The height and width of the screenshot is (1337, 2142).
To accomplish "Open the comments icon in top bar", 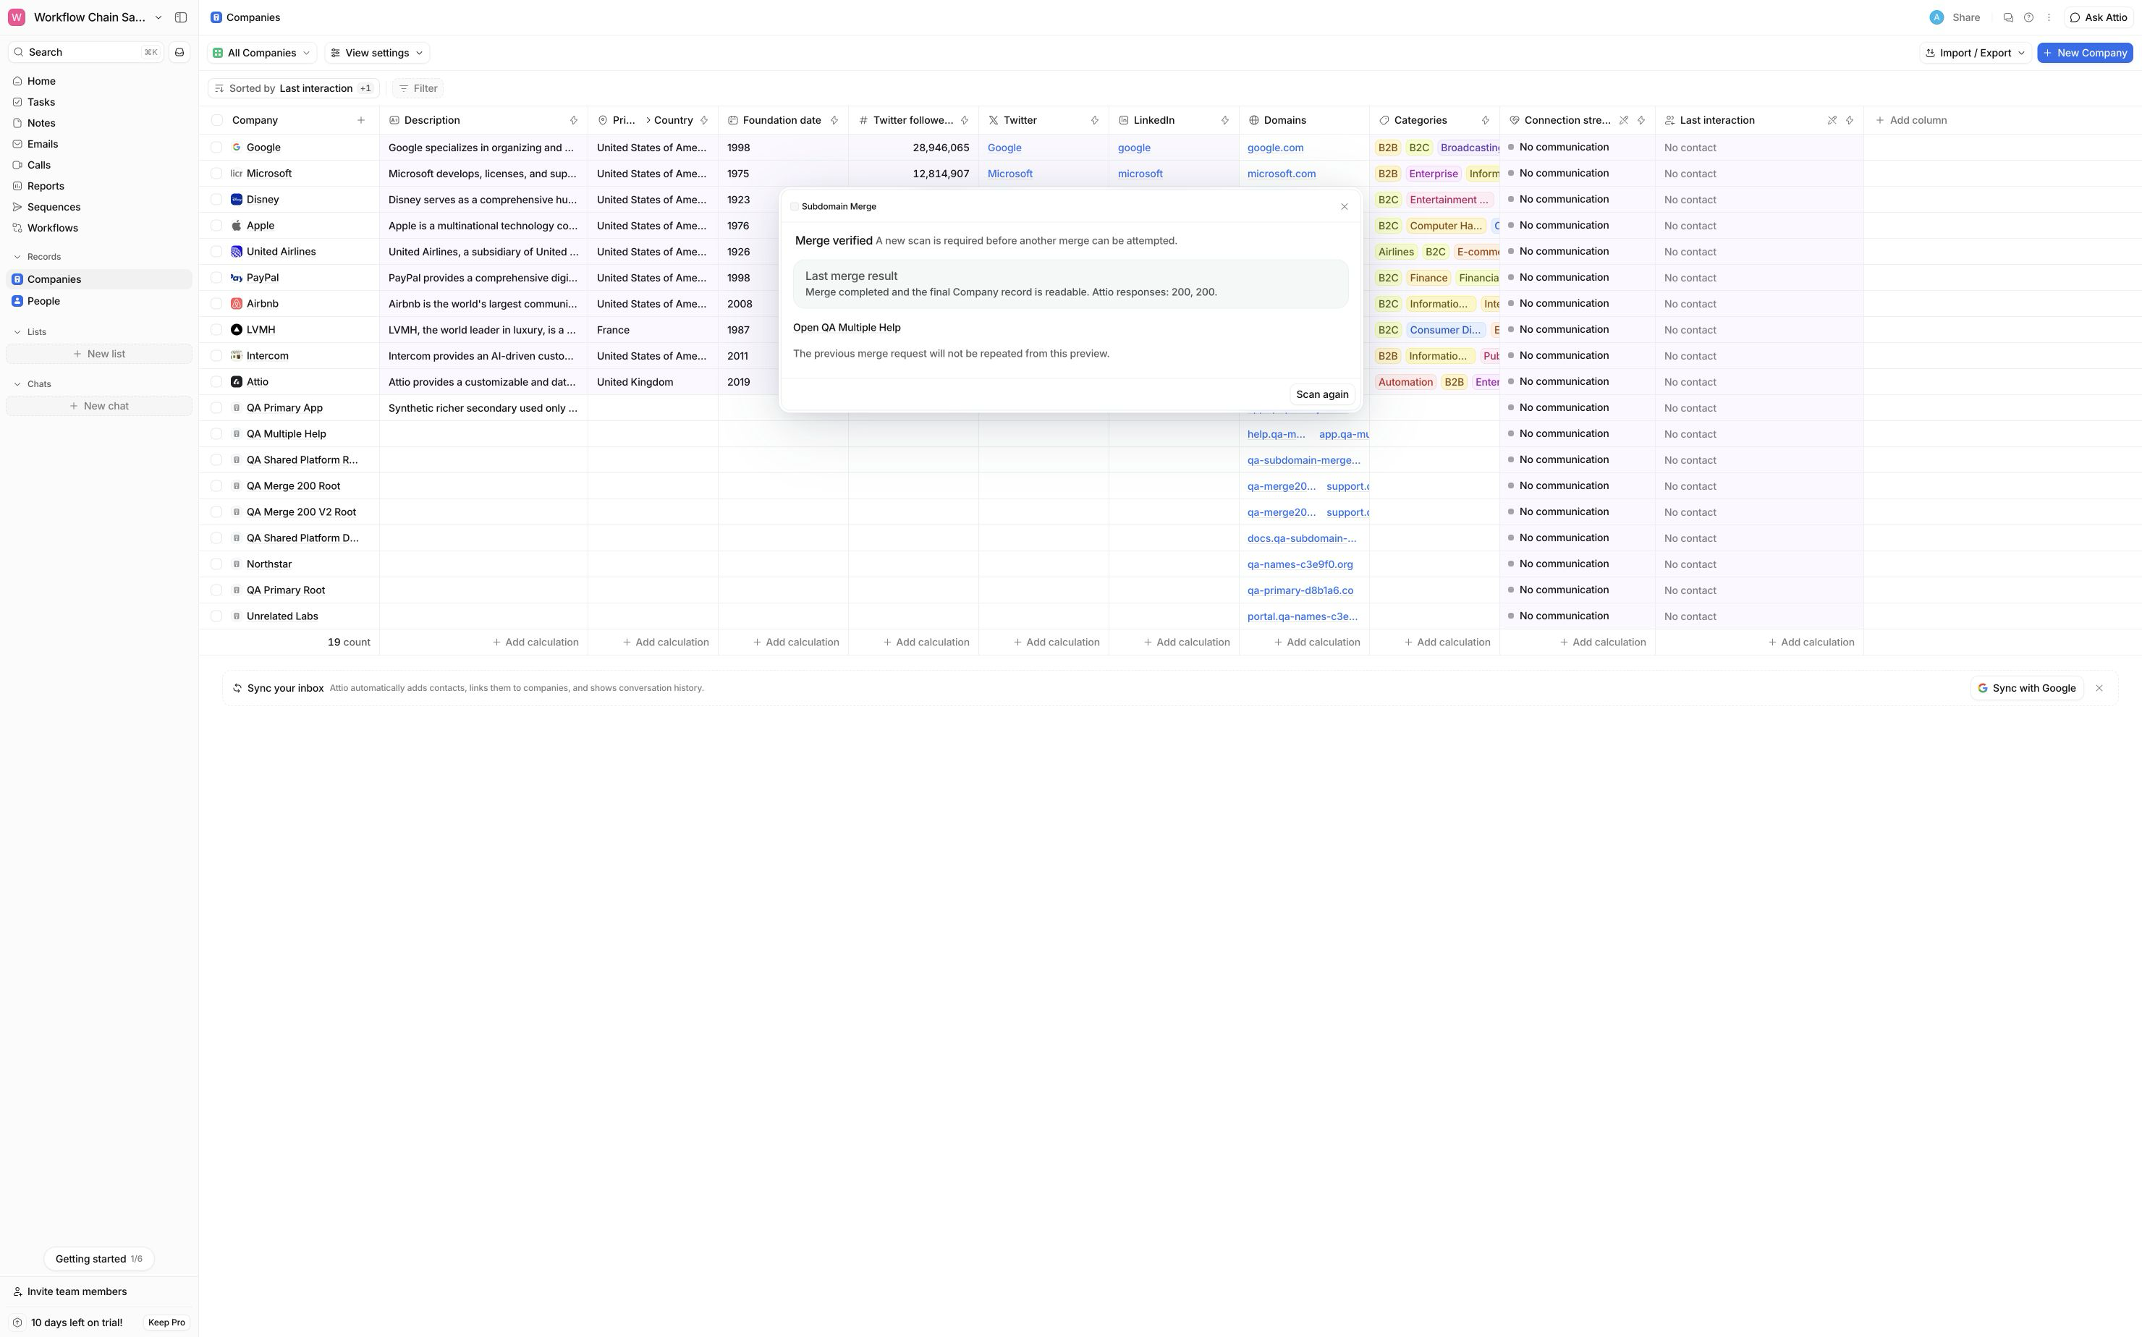I will (2007, 17).
